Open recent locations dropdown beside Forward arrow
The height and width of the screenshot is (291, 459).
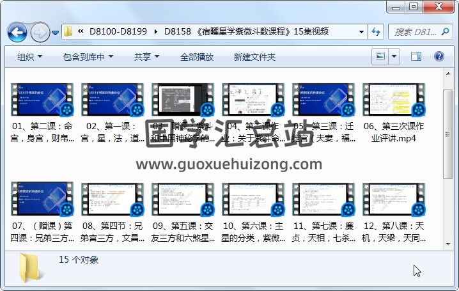click(55, 33)
